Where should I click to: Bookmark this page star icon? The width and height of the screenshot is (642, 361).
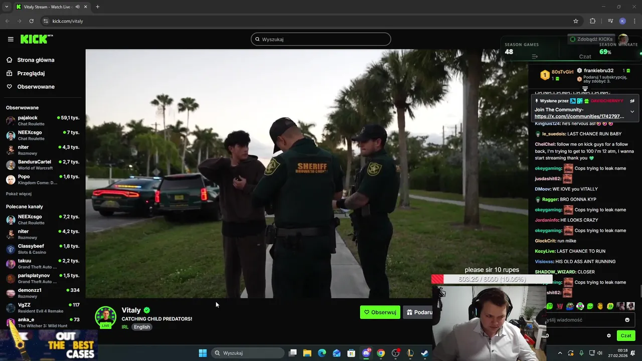576,21
